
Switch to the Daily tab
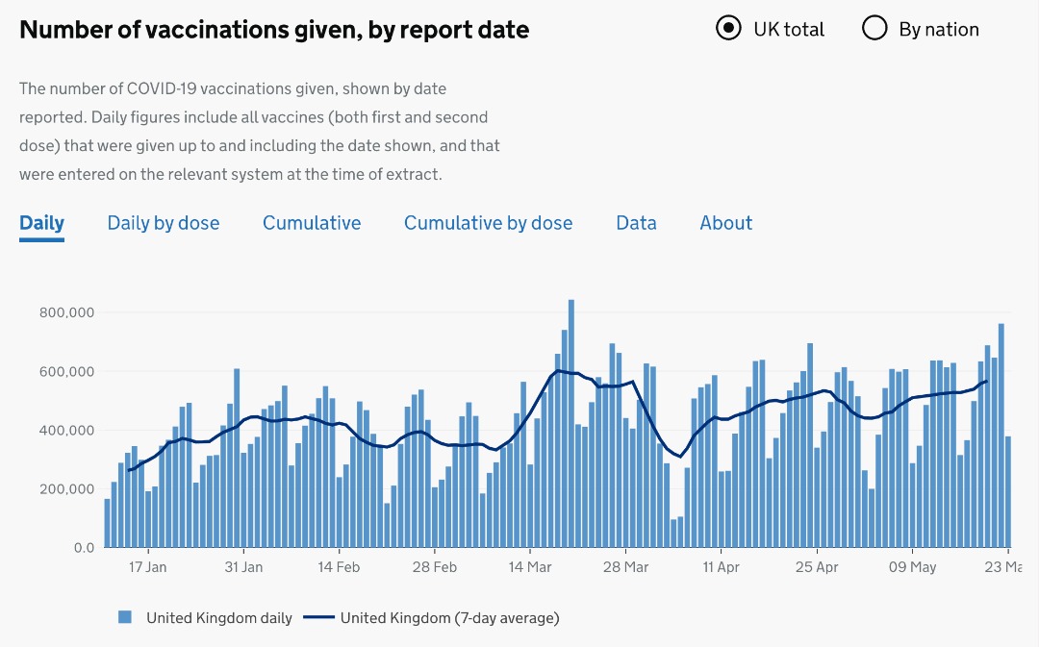coord(41,223)
